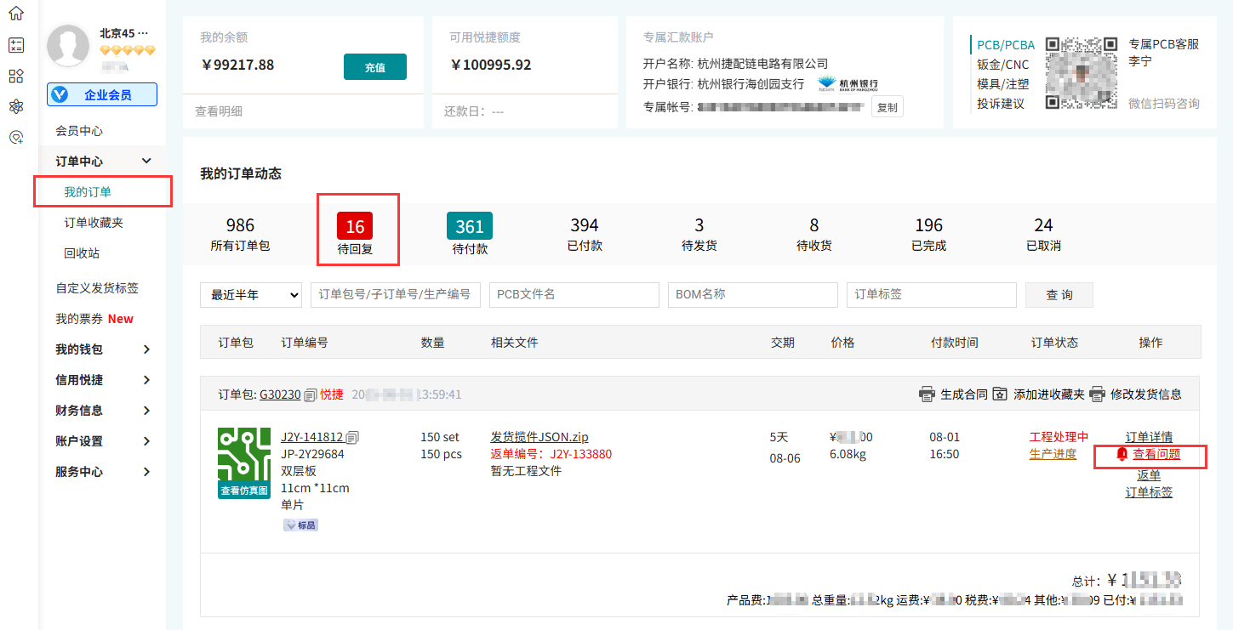Screen dimensions: 1233x630
Task: Open 订单收藏夹 in the sidebar
Action: [x=94, y=223]
